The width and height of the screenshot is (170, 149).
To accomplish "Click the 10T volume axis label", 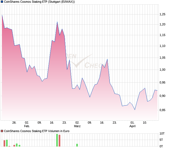I will (162, 133).
